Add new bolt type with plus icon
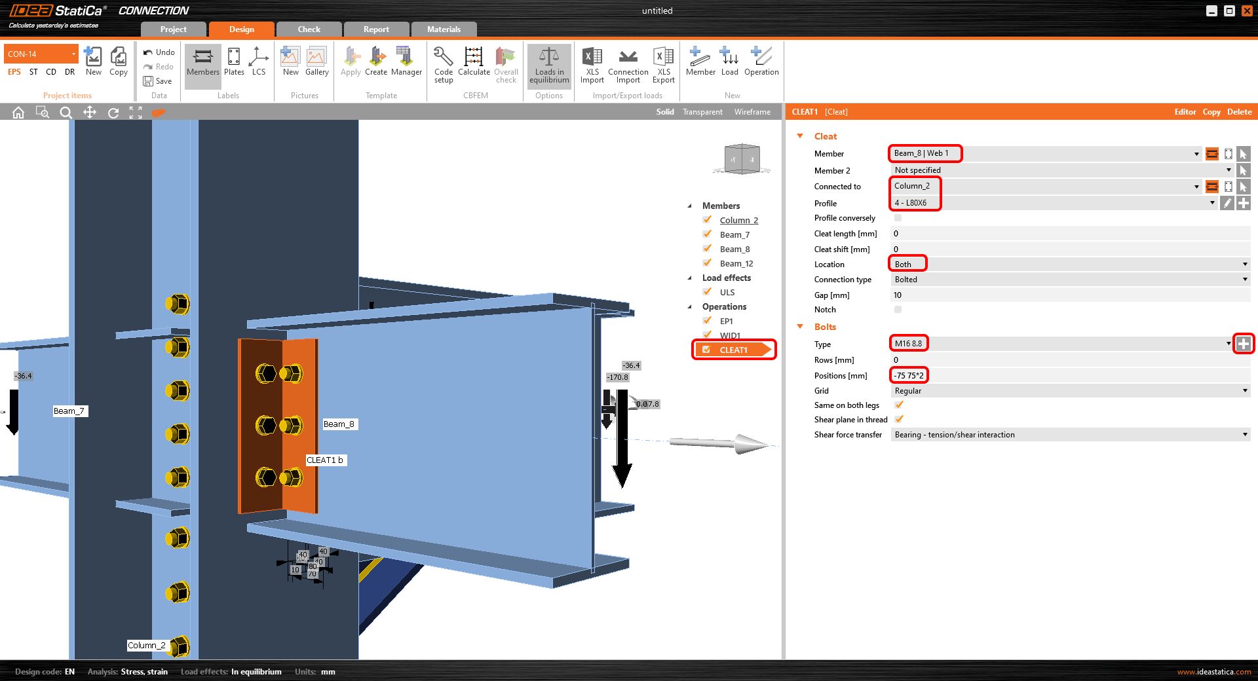The height and width of the screenshot is (681, 1258). [1243, 344]
